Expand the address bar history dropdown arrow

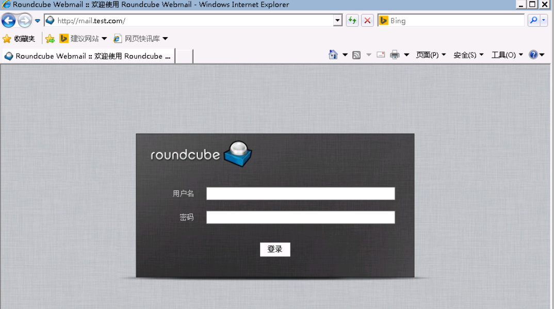338,21
